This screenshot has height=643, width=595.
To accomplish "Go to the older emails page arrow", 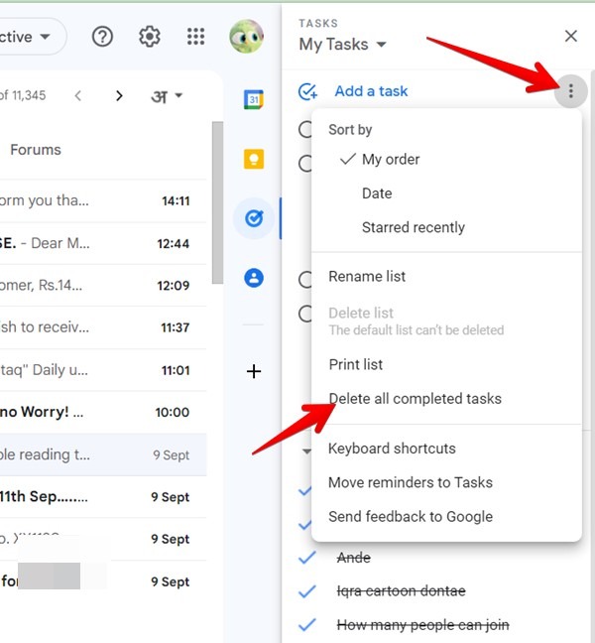I will pos(119,96).
